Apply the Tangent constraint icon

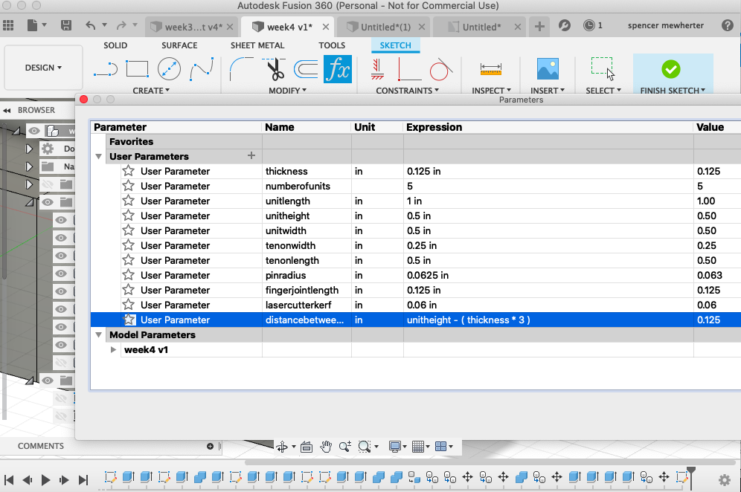click(x=440, y=69)
